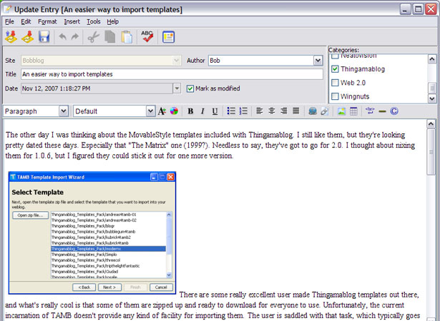Click editor scrollbar up arrow

(431, 123)
